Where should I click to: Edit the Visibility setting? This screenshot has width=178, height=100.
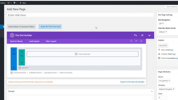coord(174,54)
